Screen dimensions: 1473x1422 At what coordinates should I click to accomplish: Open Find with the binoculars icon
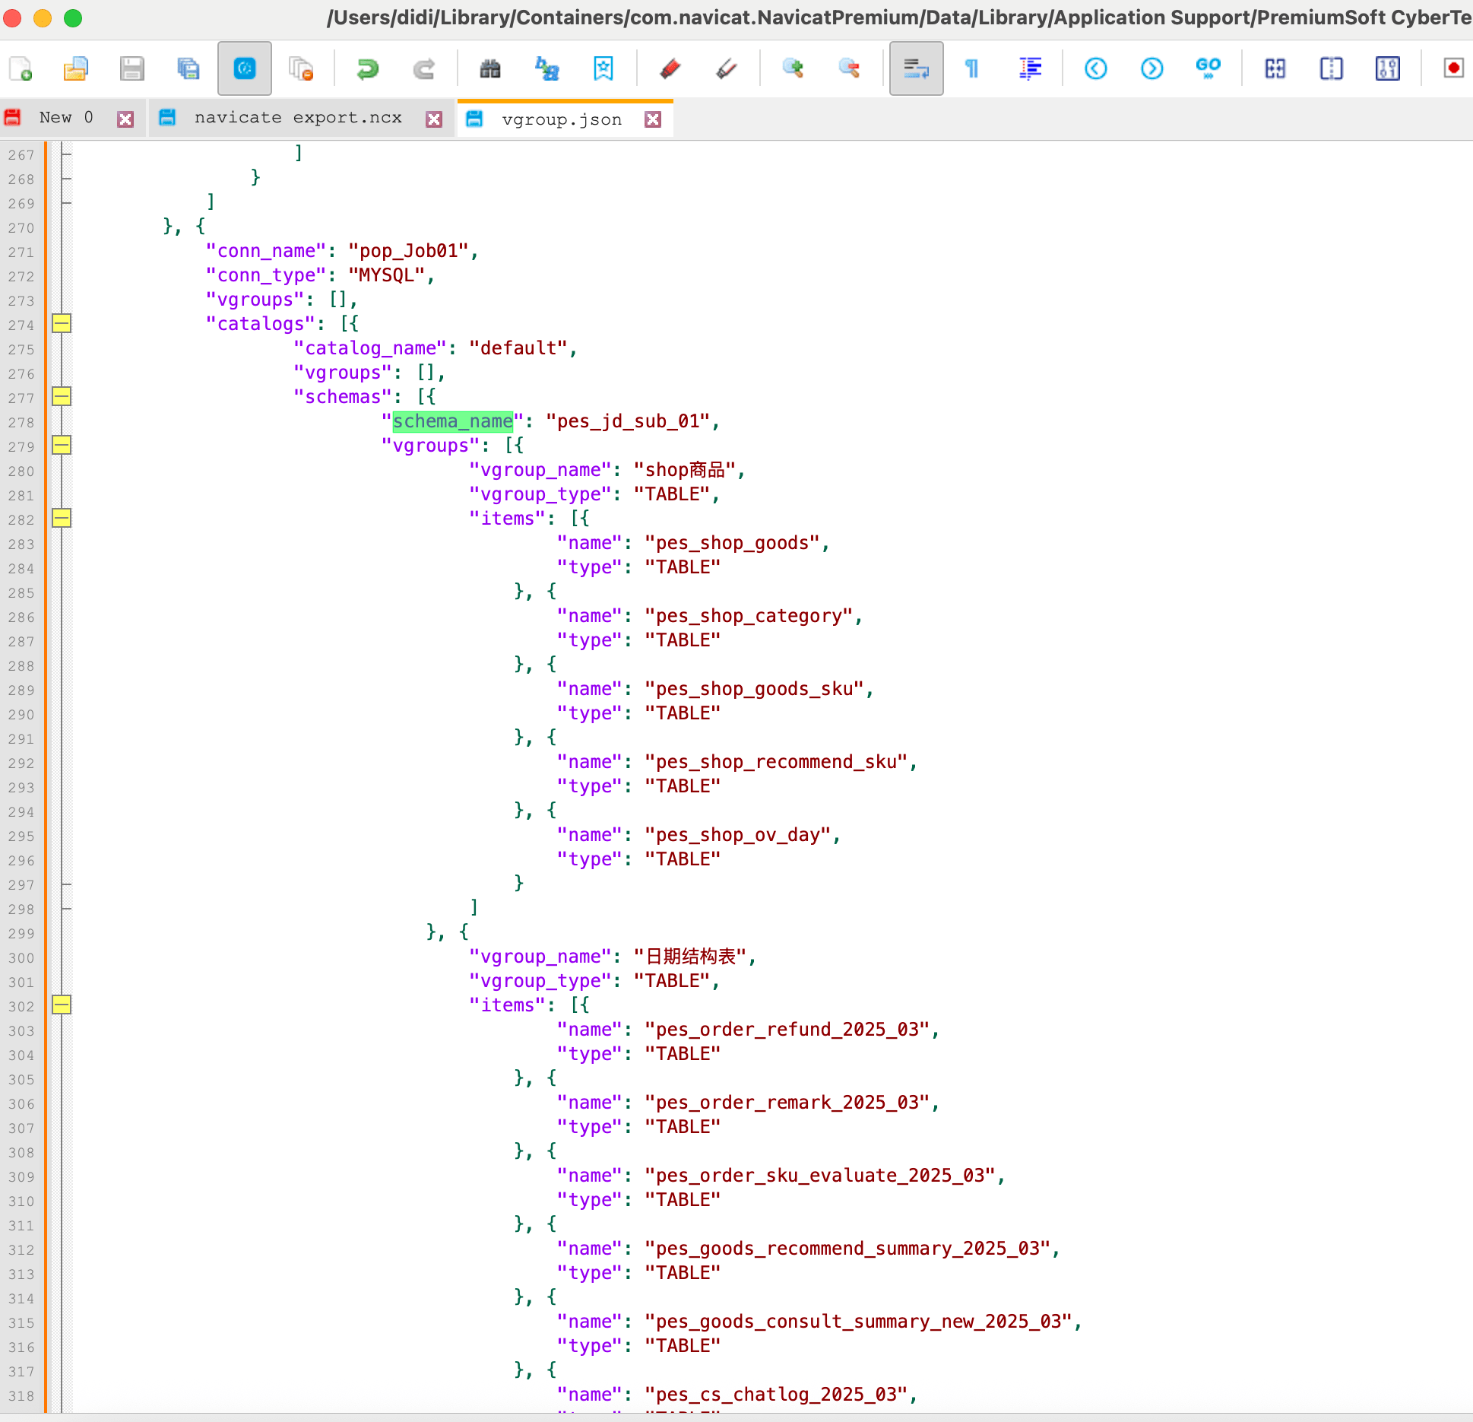point(490,69)
